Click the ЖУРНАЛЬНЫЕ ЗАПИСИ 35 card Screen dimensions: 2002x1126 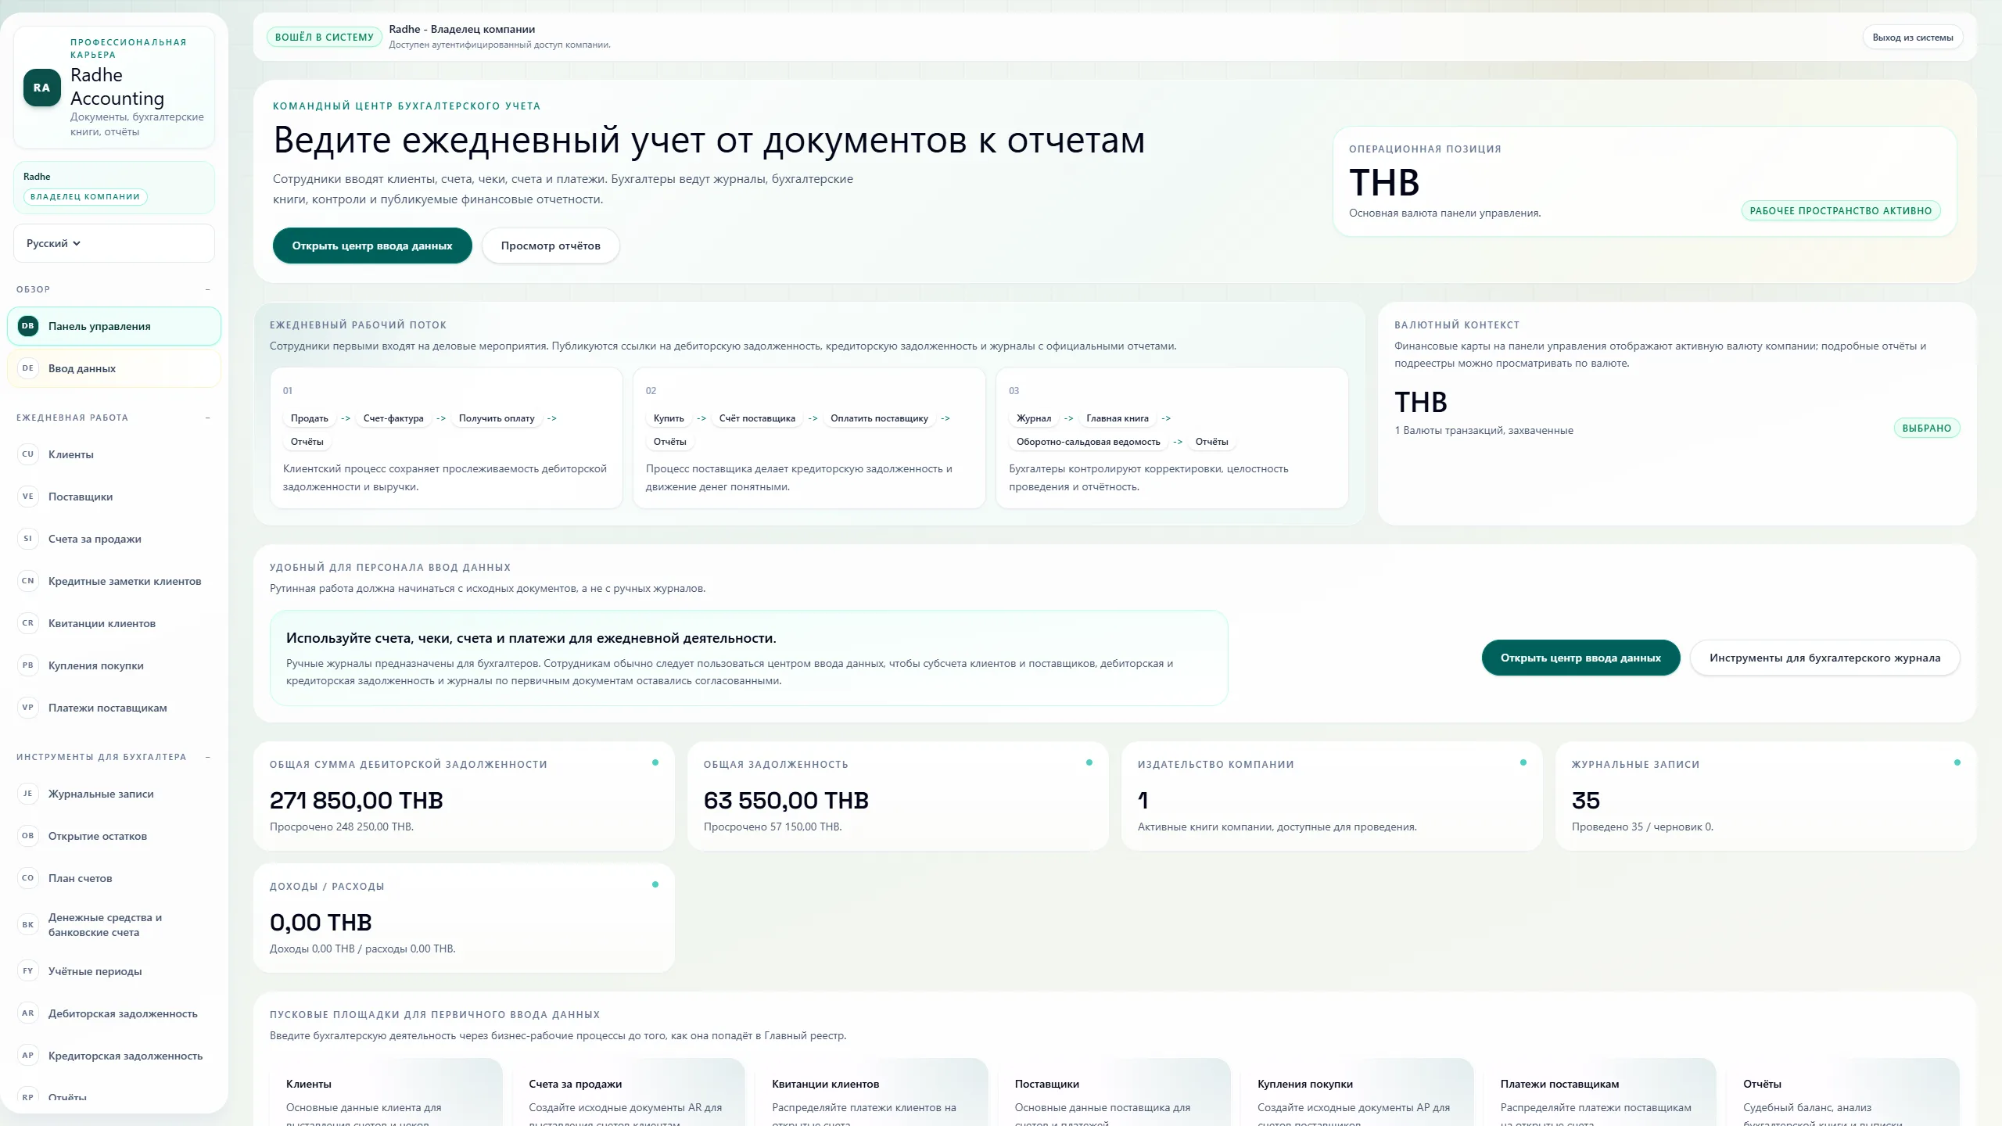click(x=1766, y=796)
